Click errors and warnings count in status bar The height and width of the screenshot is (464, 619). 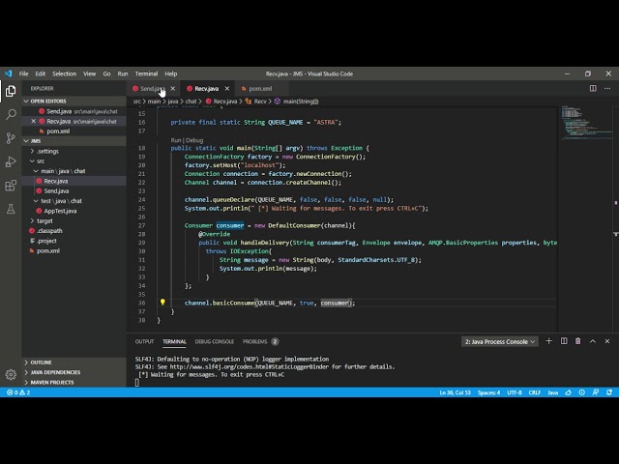coord(18,392)
